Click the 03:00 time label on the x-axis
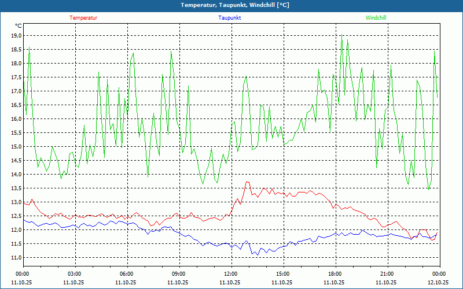Viewport: 463px width, 289px height. click(x=75, y=274)
